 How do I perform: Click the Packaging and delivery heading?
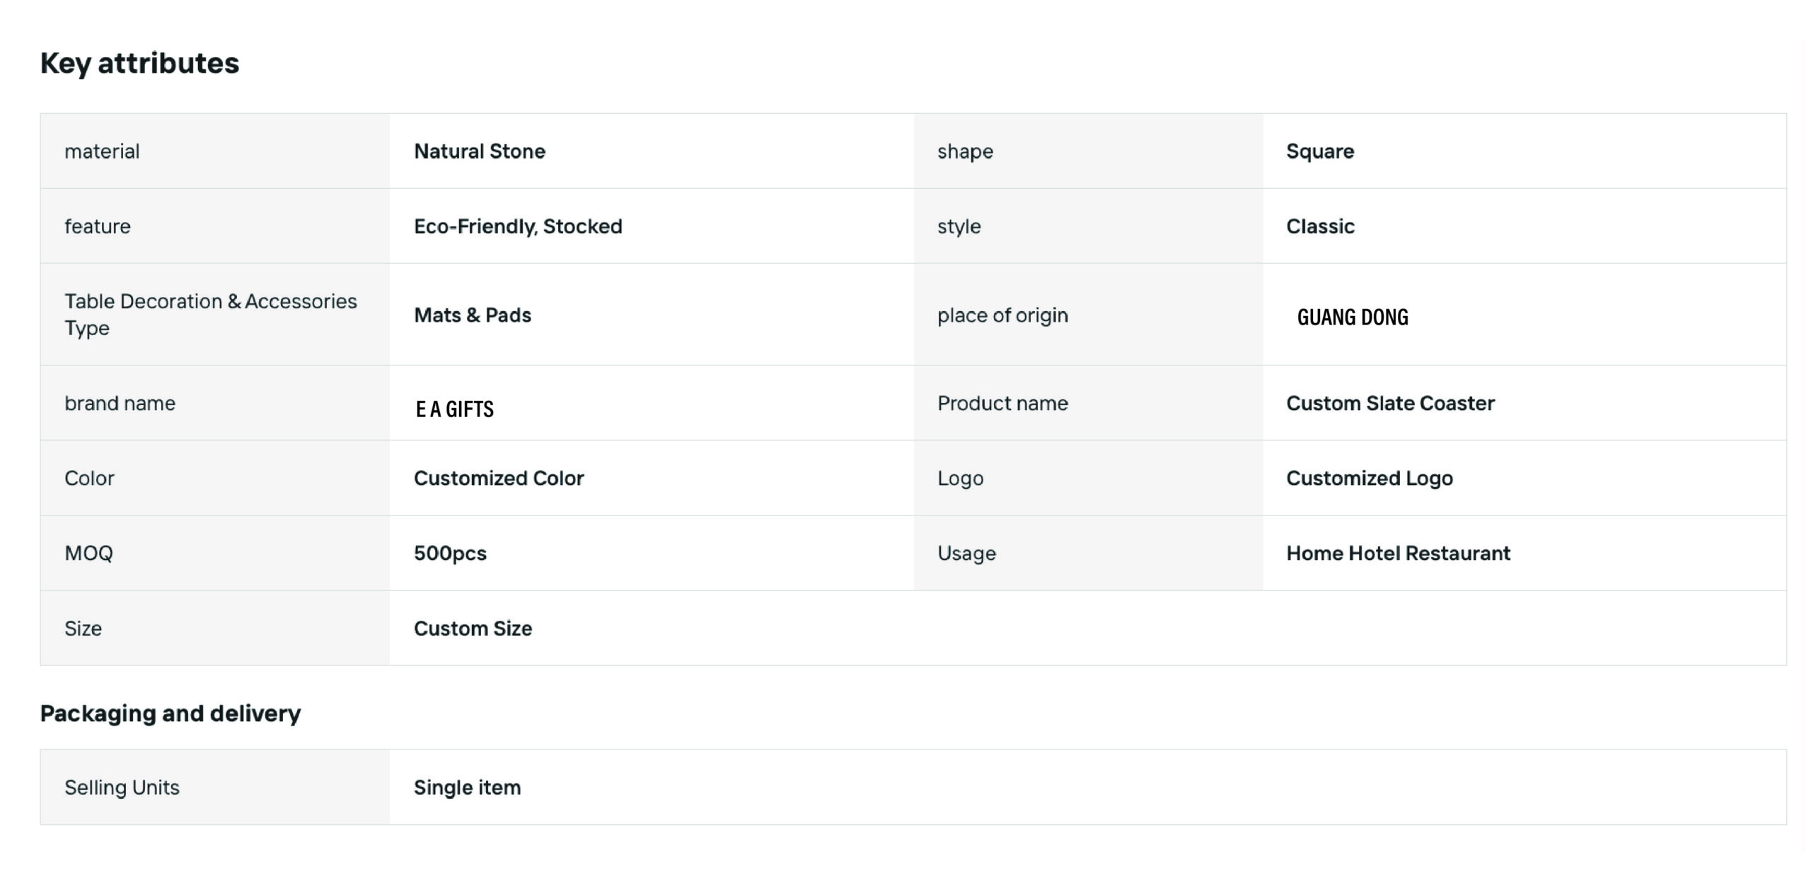point(170,713)
